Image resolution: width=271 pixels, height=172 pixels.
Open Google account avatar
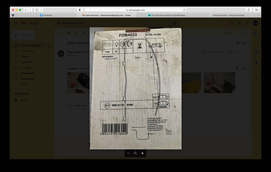pyautogui.click(x=255, y=23)
